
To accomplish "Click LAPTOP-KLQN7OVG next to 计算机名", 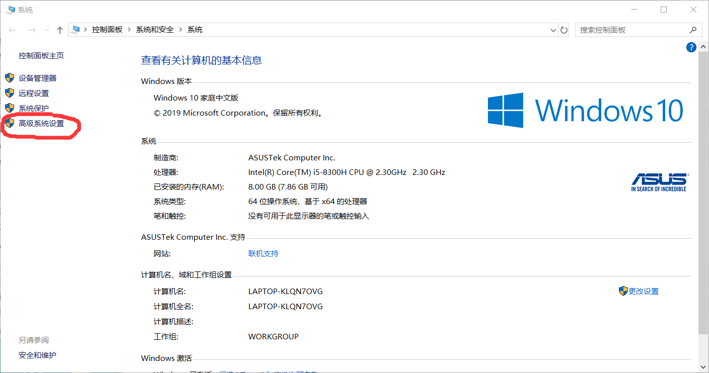I will point(286,291).
